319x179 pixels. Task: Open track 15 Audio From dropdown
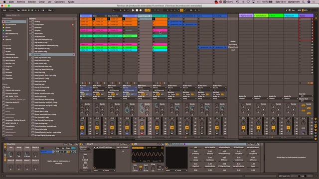pos(174,88)
